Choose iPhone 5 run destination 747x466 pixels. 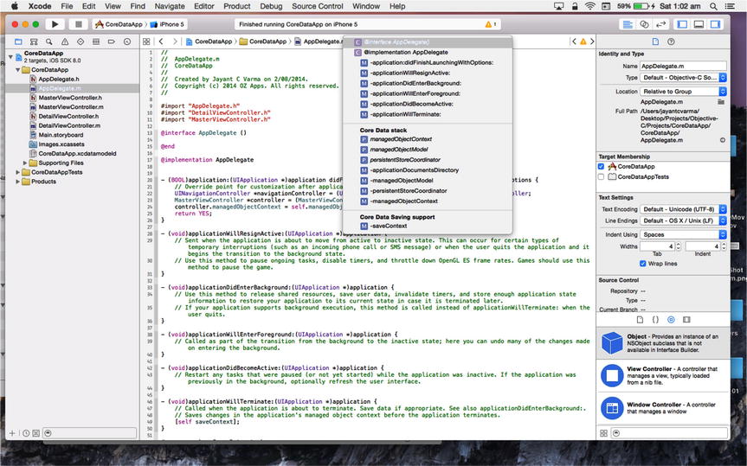coord(167,24)
